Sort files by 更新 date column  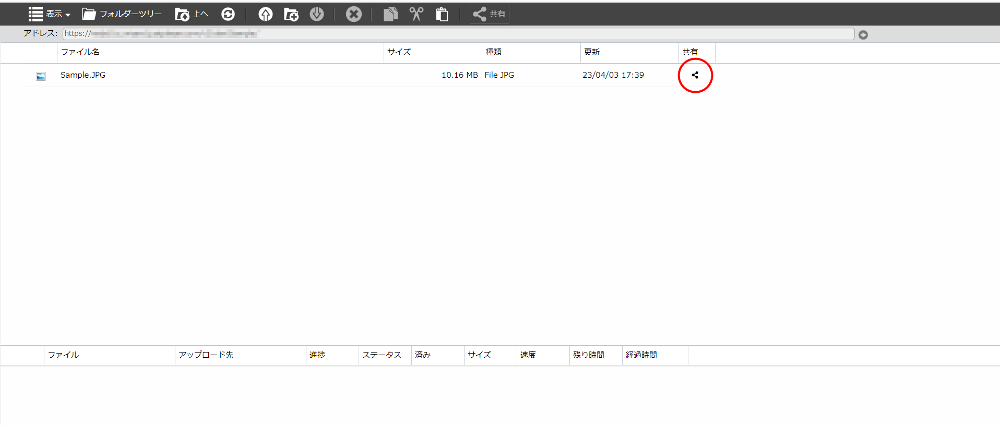pyautogui.click(x=592, y=52)
